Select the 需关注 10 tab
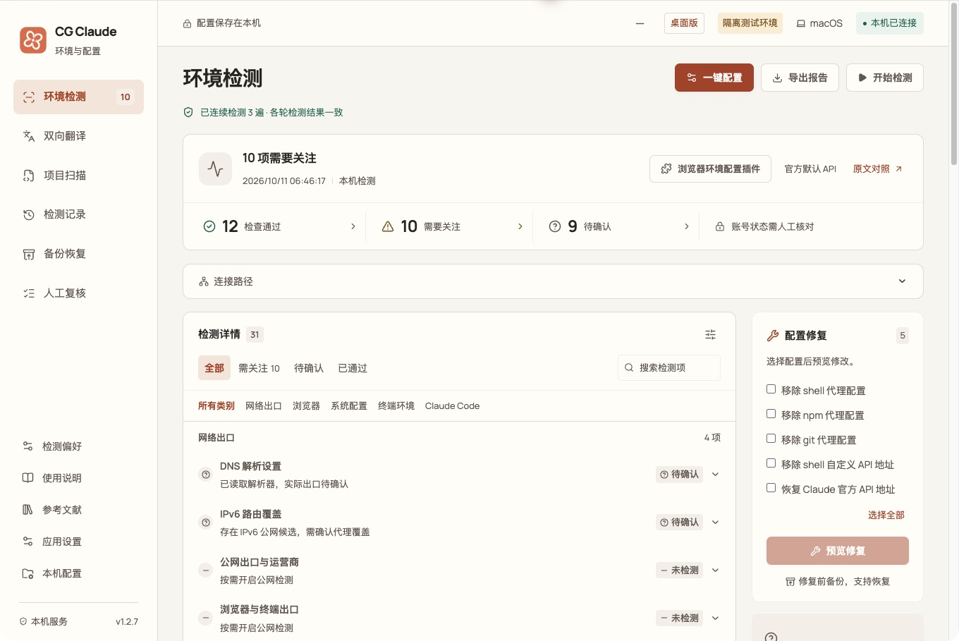 click(259, 368)
